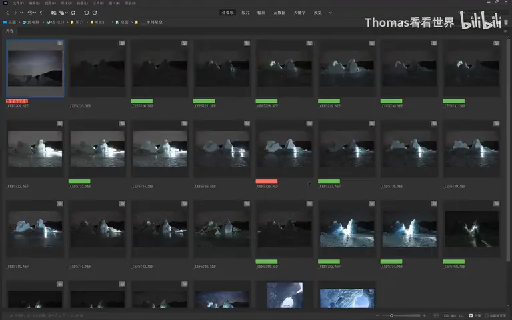The image size is (512, 320).
Task: Click OS (C:) in the path bar
Action: point(55,22)
